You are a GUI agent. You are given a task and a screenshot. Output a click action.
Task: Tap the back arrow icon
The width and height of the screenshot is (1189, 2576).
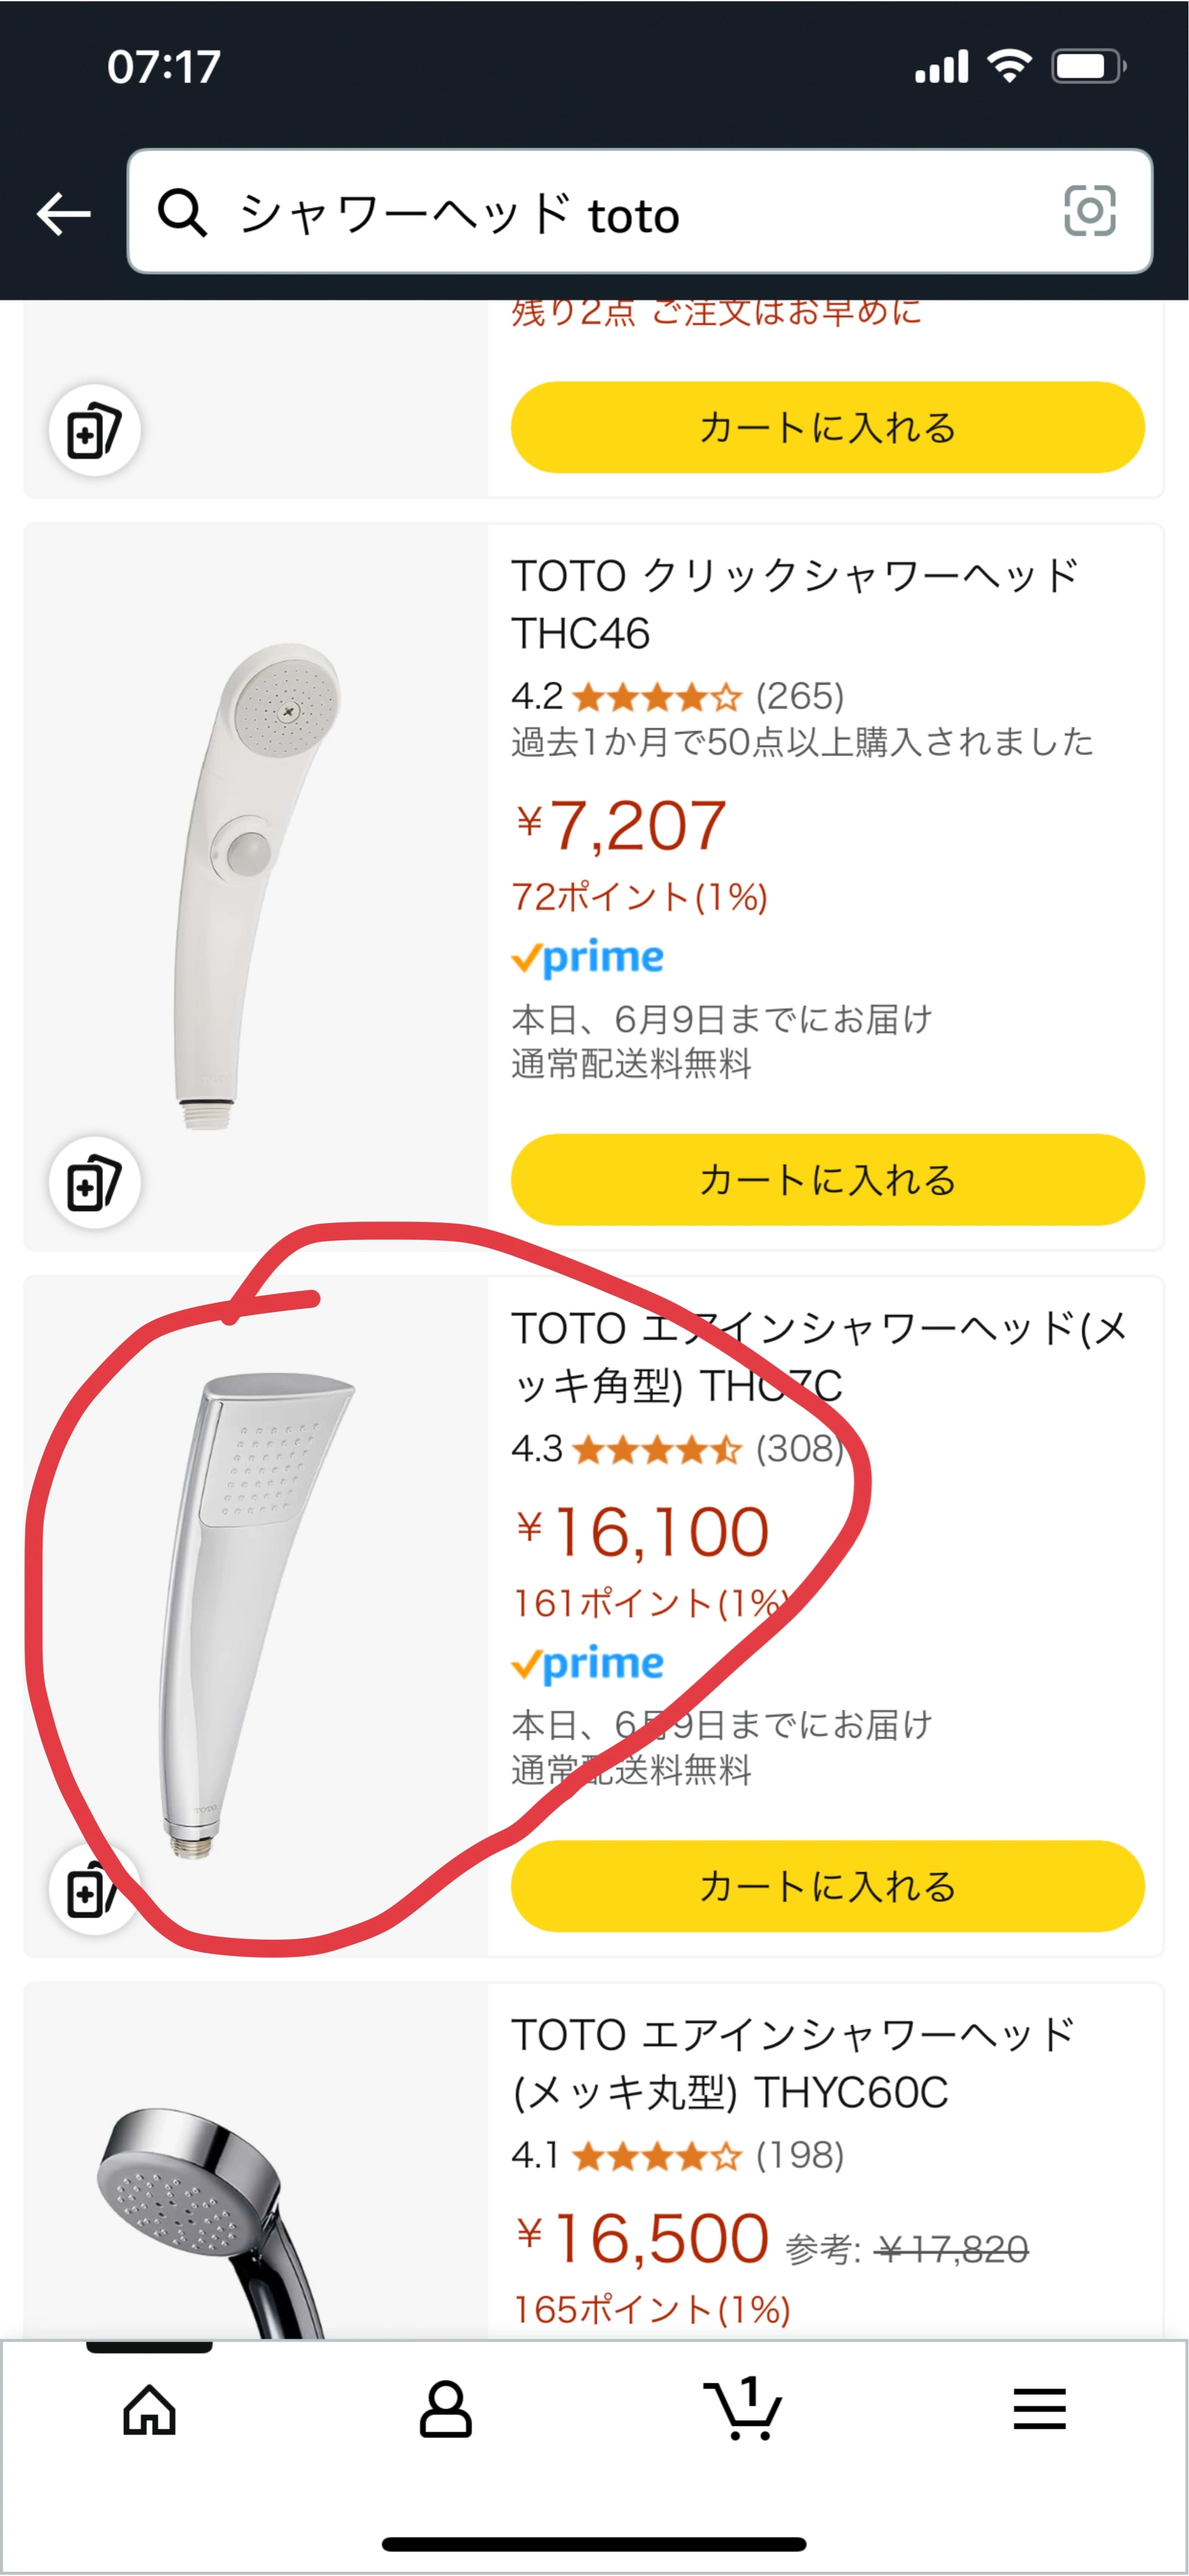point(63,213)
